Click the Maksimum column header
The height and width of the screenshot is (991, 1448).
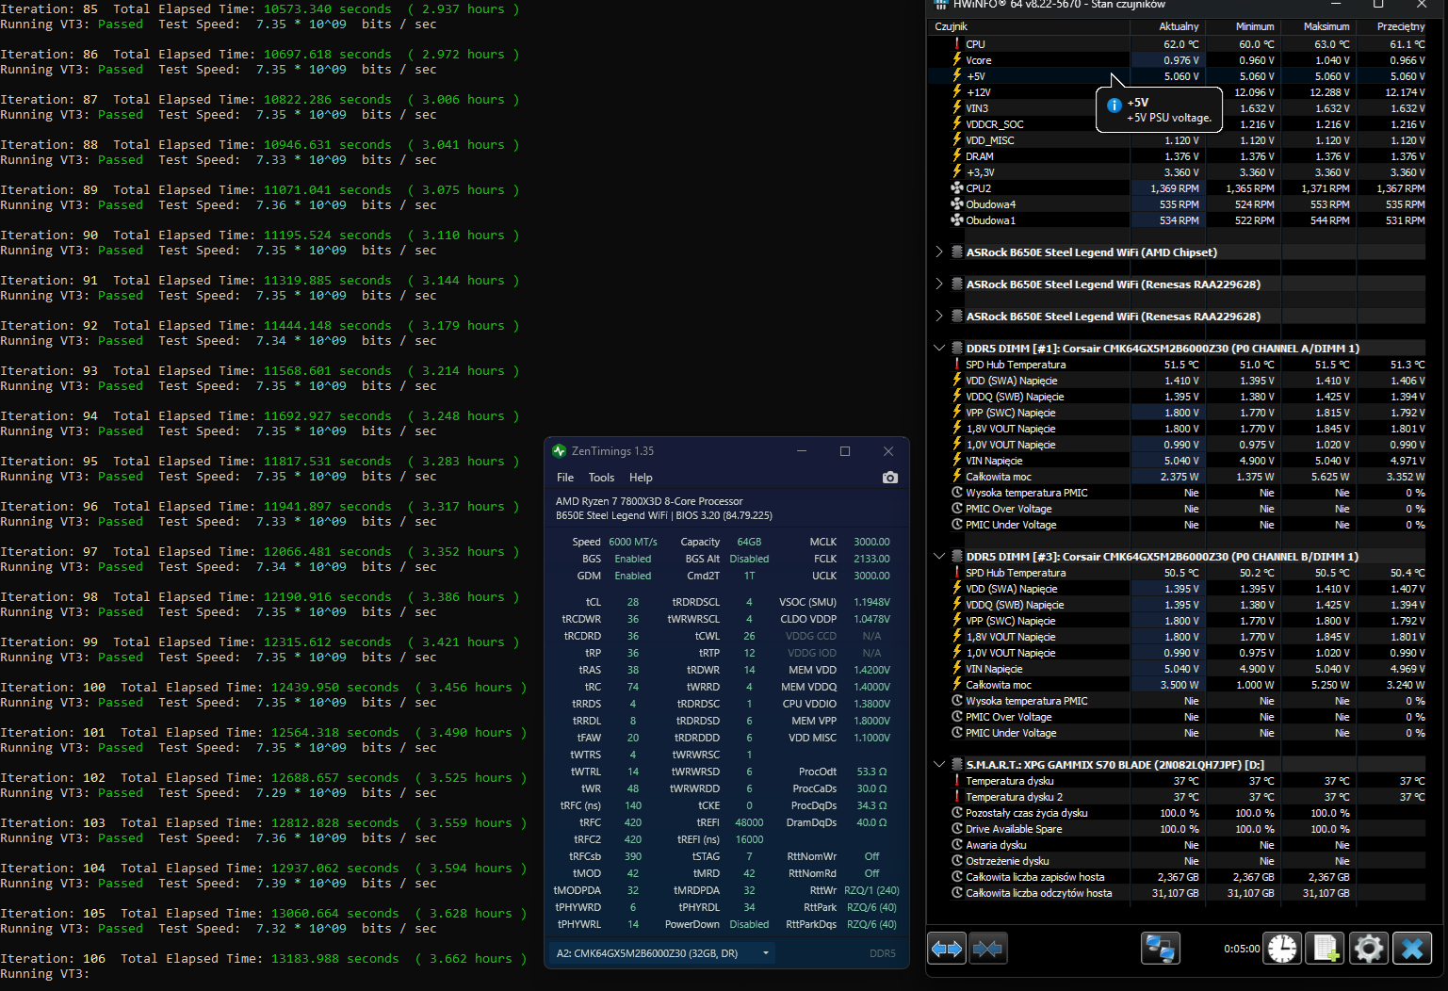coord(1326,26)
